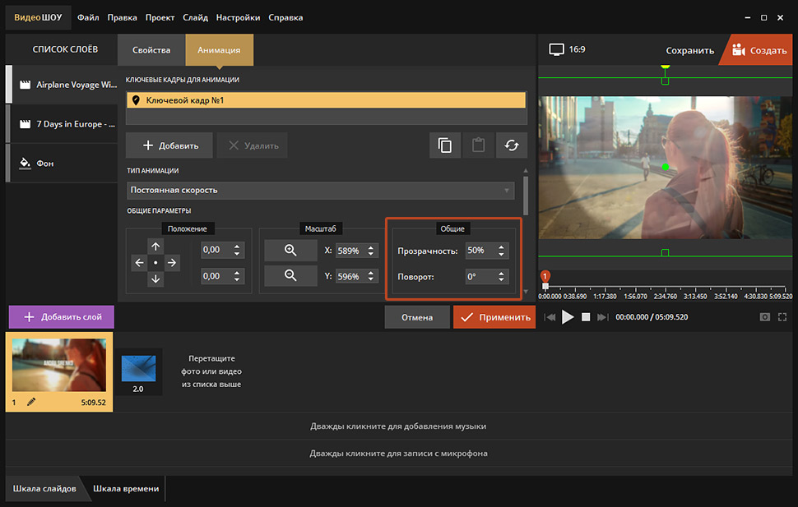Open the Настройки menu
Viewport: 798px width, 507px height.
point(238,17)
